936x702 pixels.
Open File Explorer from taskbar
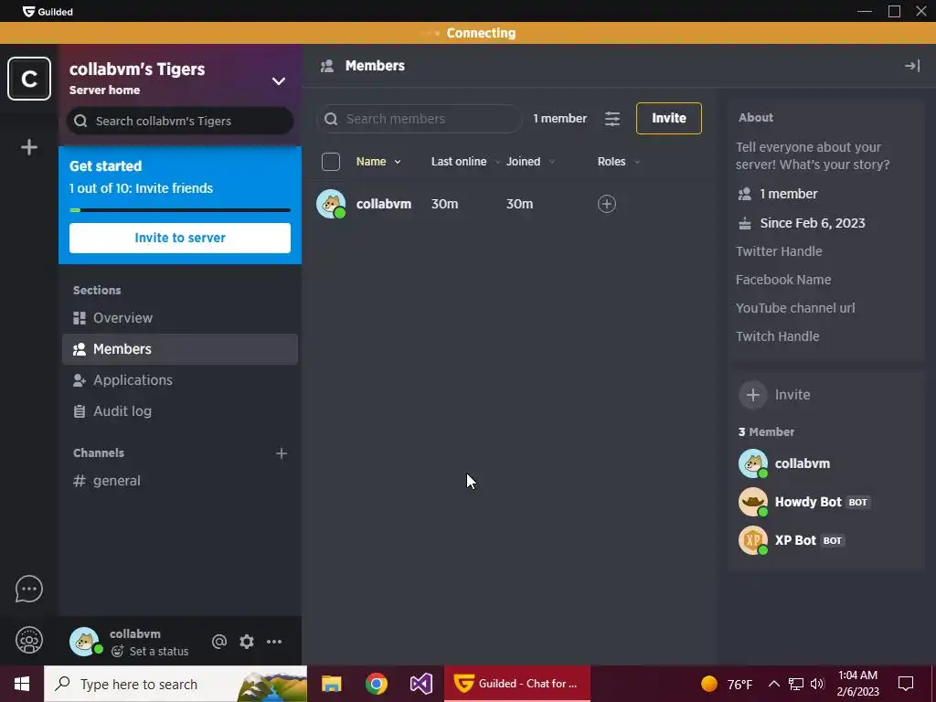click(x=331, y=684)
